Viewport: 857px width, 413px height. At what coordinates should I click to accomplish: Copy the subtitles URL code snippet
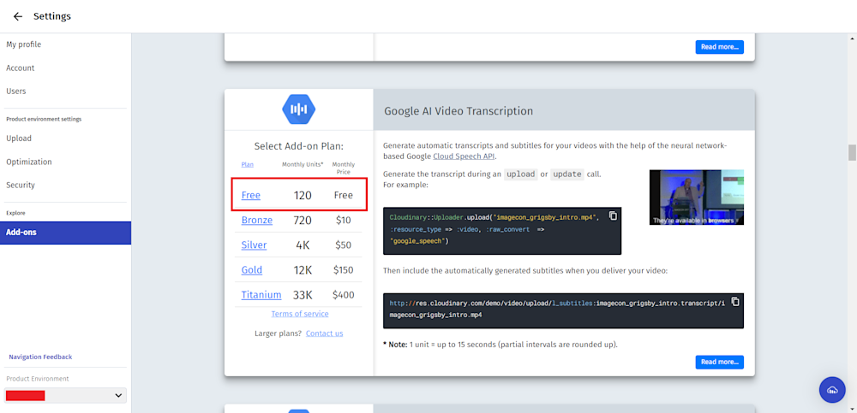click(x=735, y=301)
